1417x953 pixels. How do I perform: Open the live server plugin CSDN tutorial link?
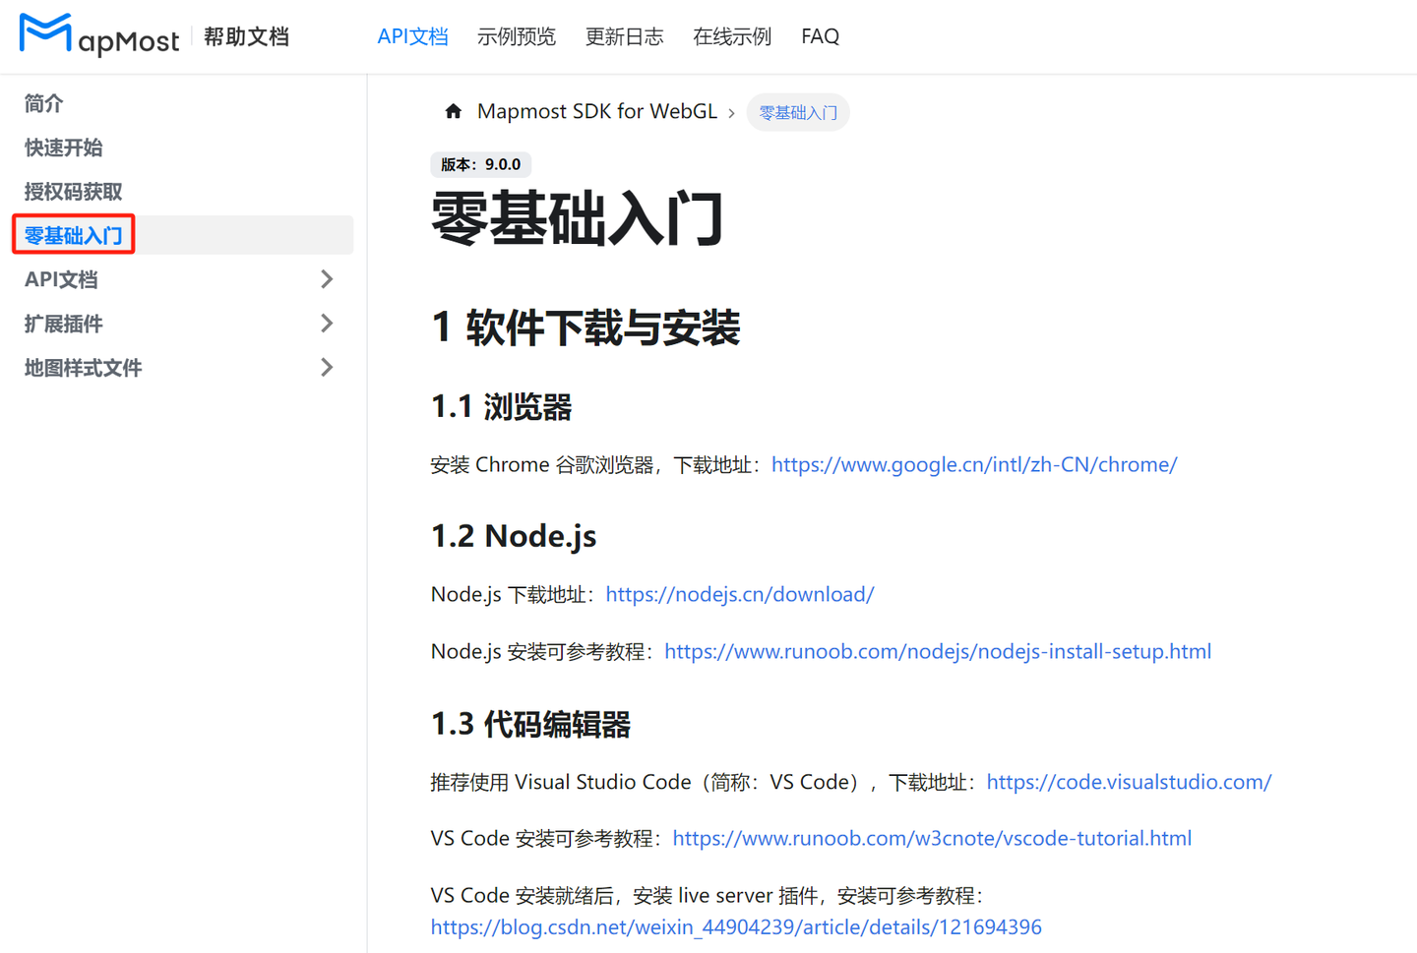click(x=735, y=926)
